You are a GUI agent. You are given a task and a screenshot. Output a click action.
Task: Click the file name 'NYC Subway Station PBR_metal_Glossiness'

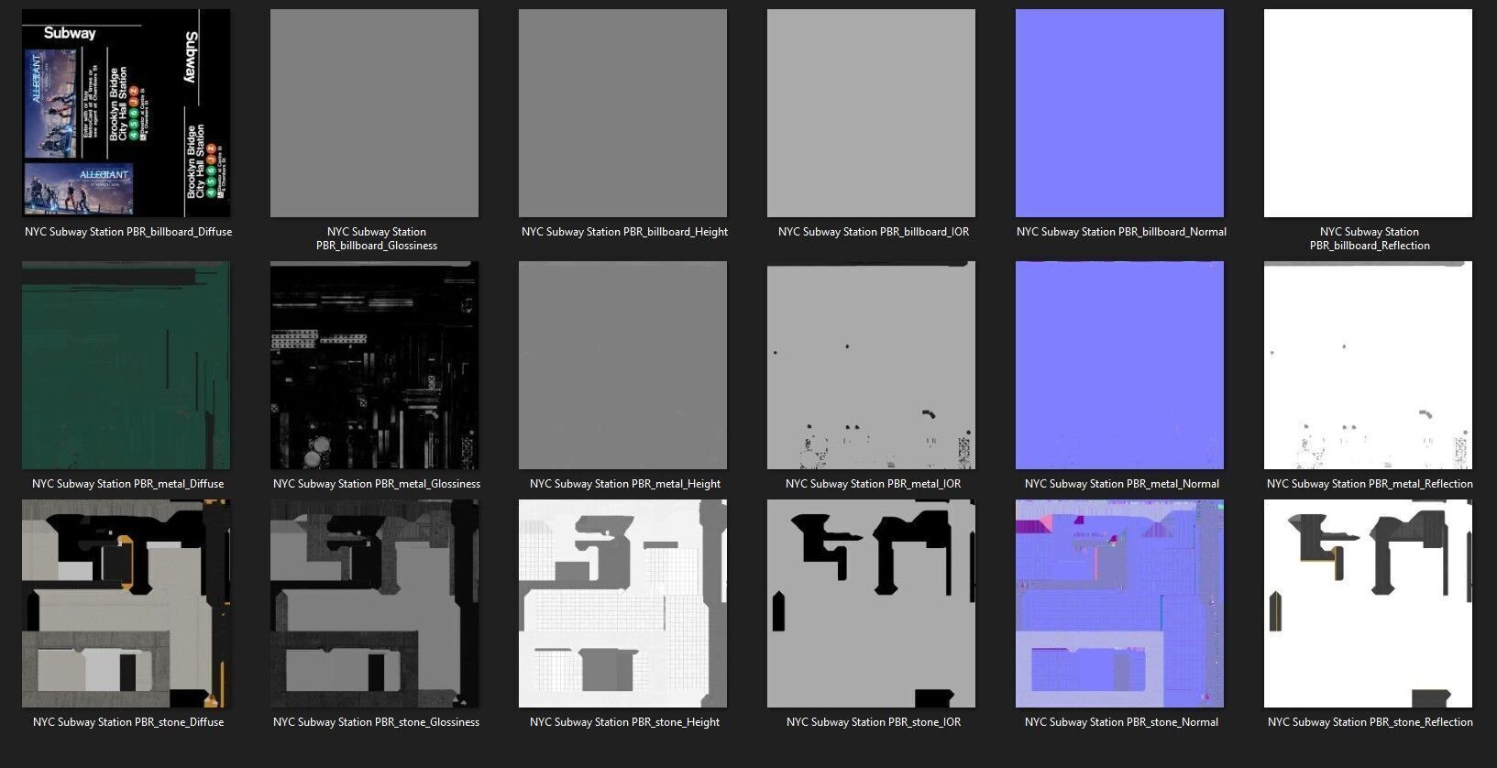pos(376,484)
